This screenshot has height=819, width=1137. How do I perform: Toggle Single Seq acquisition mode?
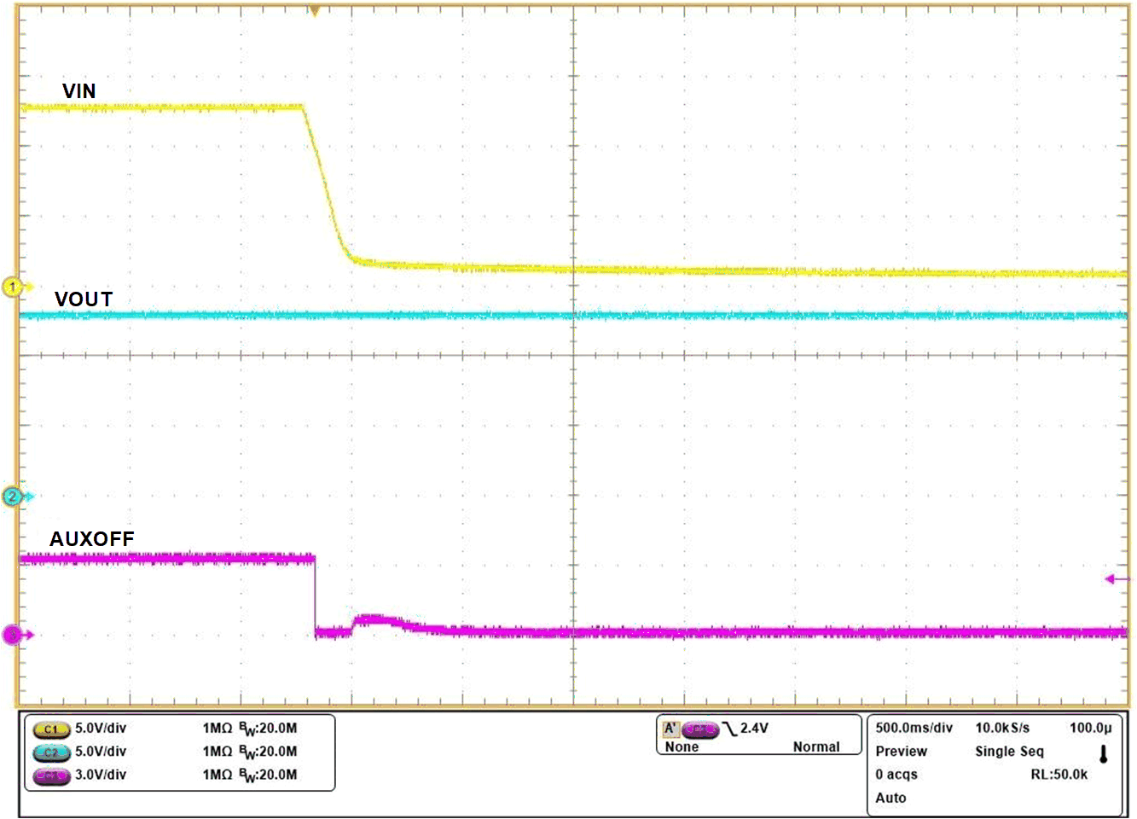pos(1008,752)
